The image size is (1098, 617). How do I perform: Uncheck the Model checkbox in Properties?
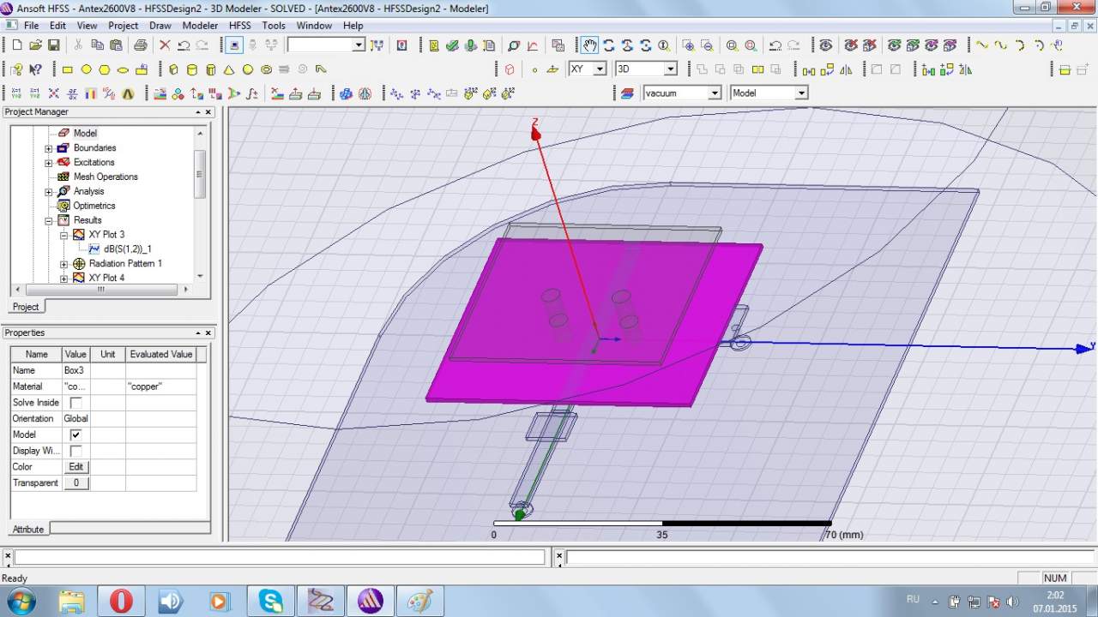(75, 434)
